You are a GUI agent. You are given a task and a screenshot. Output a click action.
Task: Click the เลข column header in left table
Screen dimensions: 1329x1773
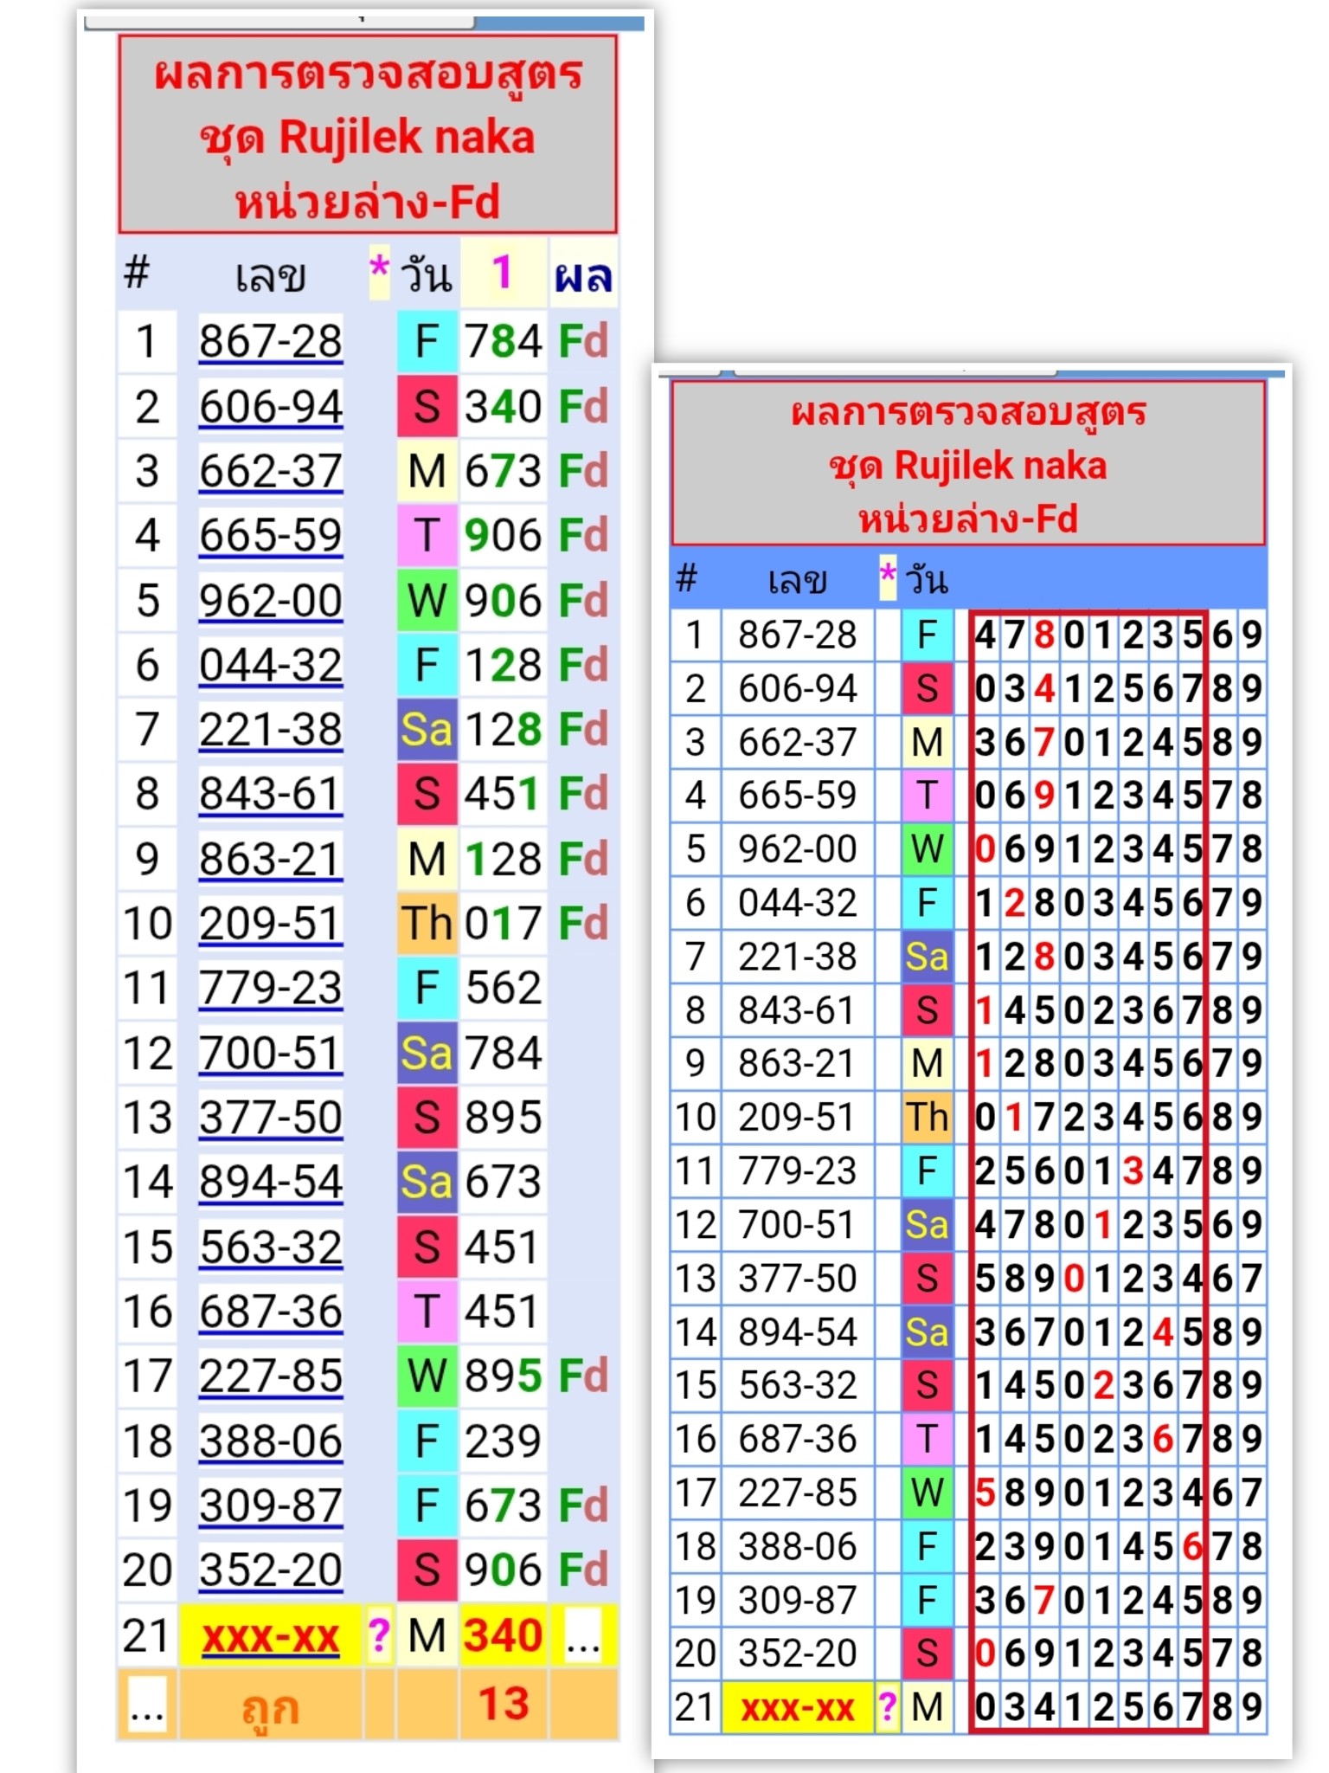(270, 276)
